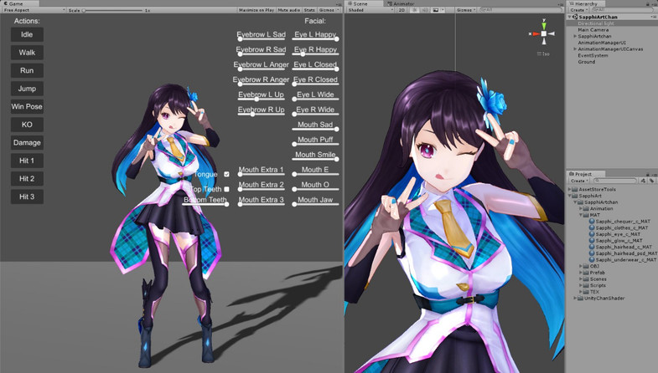The width and height of the screenshot is (658, 373).
Task: Click the Hierarchy search field
Action: coord(621,10)
